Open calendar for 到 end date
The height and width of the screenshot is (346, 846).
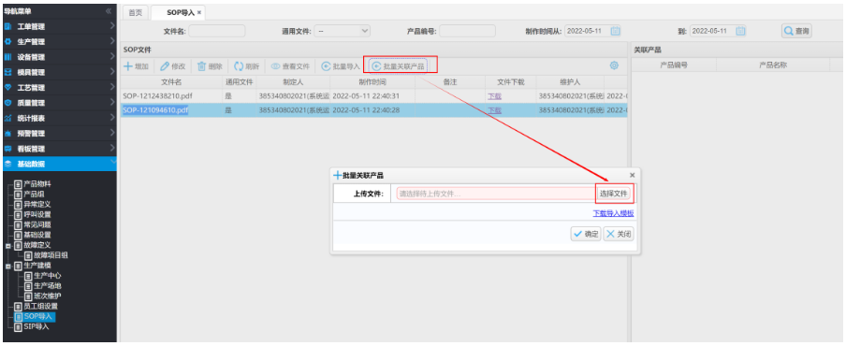tap(741, 31)
